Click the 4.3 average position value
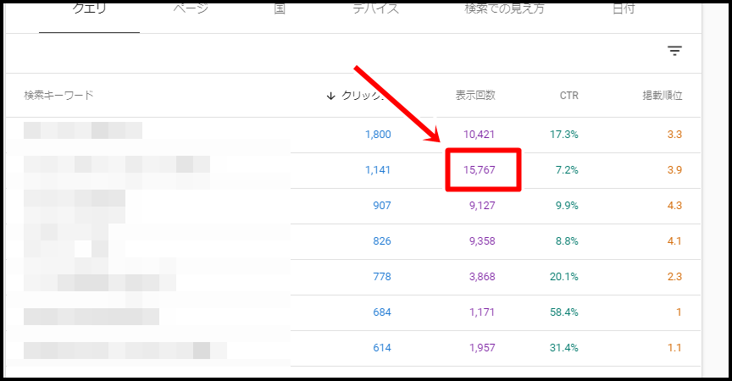The width and height of the screenshot is (732, 381). click(x=674, y=206)
